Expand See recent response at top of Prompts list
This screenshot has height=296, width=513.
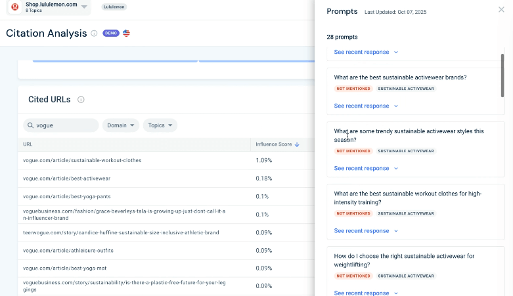point(366,52)
